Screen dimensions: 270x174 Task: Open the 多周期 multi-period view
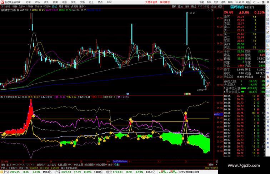click(74, 6)
